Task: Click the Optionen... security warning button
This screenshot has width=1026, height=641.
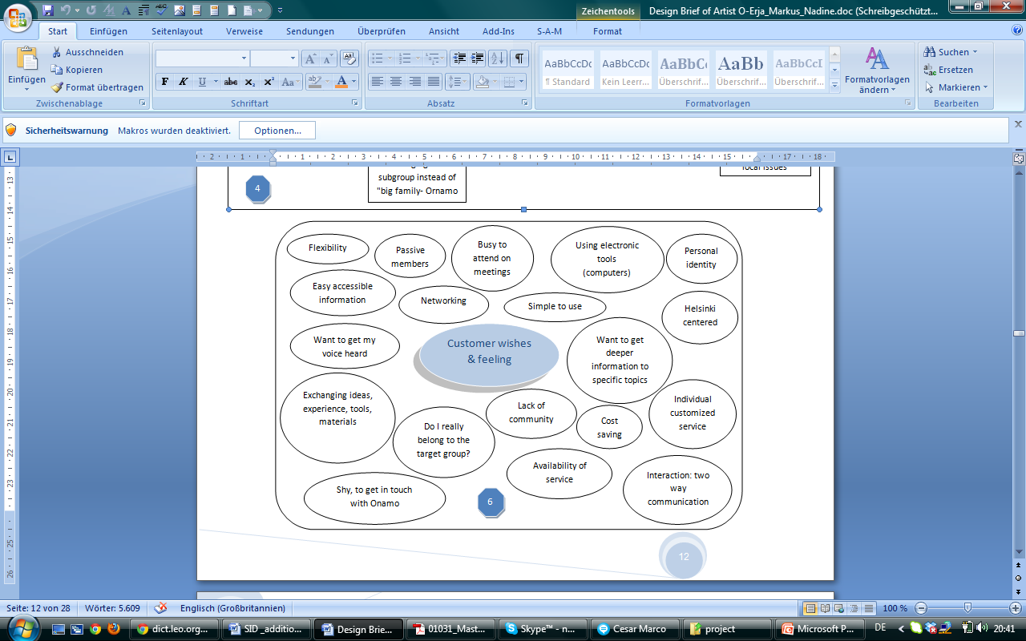Action: pos(277,131)
